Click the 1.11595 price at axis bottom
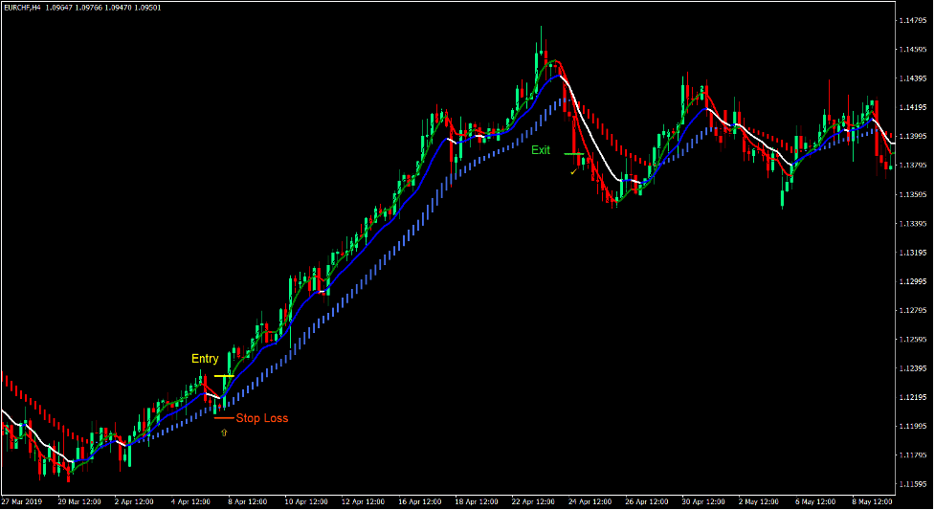The height and width of the screenshot is (510, 935). tap(912, 484)
